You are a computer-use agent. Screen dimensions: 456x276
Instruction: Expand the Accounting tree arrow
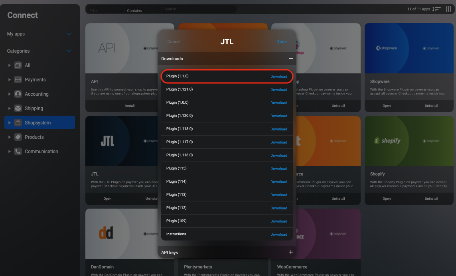tap(9, 94)
